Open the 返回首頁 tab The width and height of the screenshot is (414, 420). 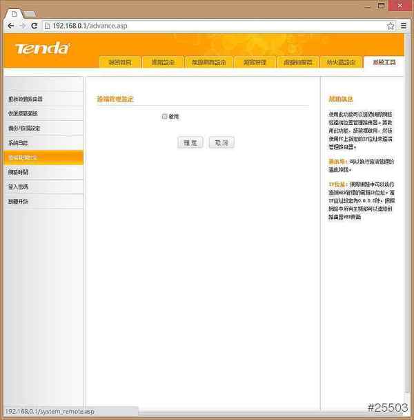[120, 62]
